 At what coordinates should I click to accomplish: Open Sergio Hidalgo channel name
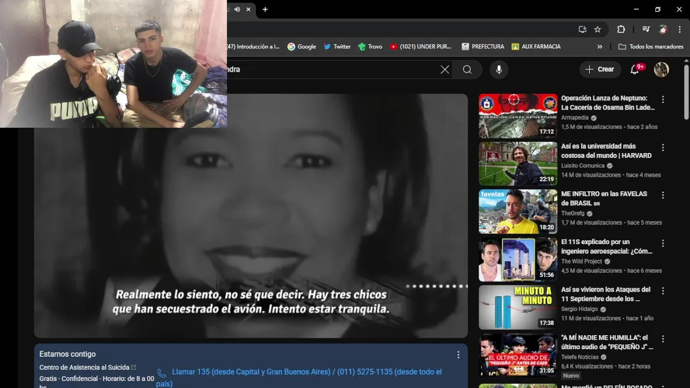coord(579,309)
